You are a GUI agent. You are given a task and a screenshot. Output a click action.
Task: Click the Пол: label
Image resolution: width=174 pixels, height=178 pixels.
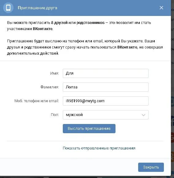(55, 115)
